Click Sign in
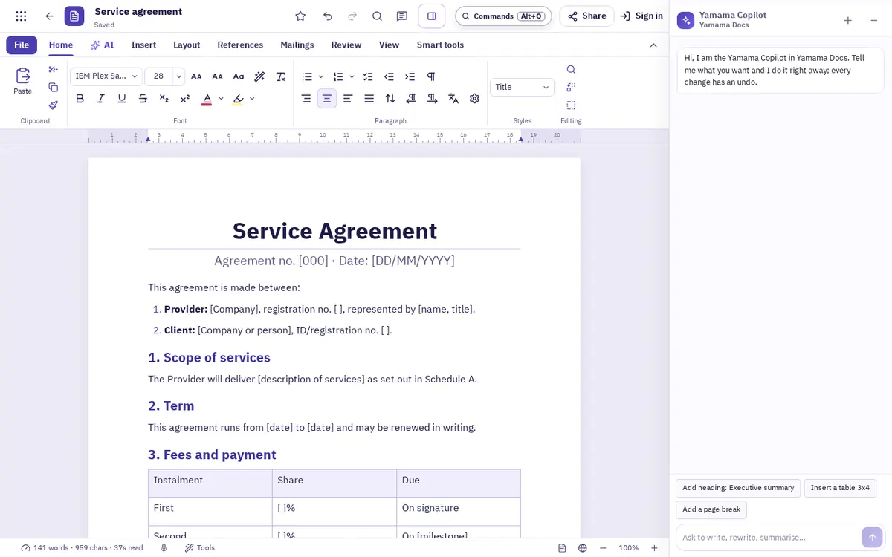 click(x=641, y=16)
